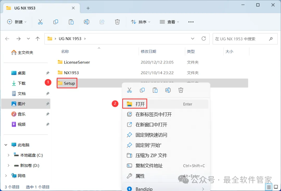The height and width of the screenshot is (191, 281).
Task: Choose 复制文件地址
Action: click(x=165, y=166)
